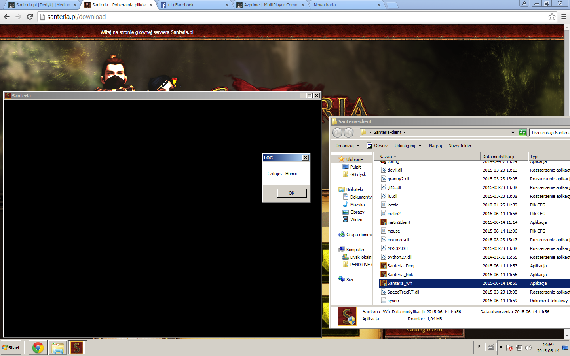Select the granny2.dll file
This screenshot has width=570, height=356.
pyautogui.click(x=398, y=179)
